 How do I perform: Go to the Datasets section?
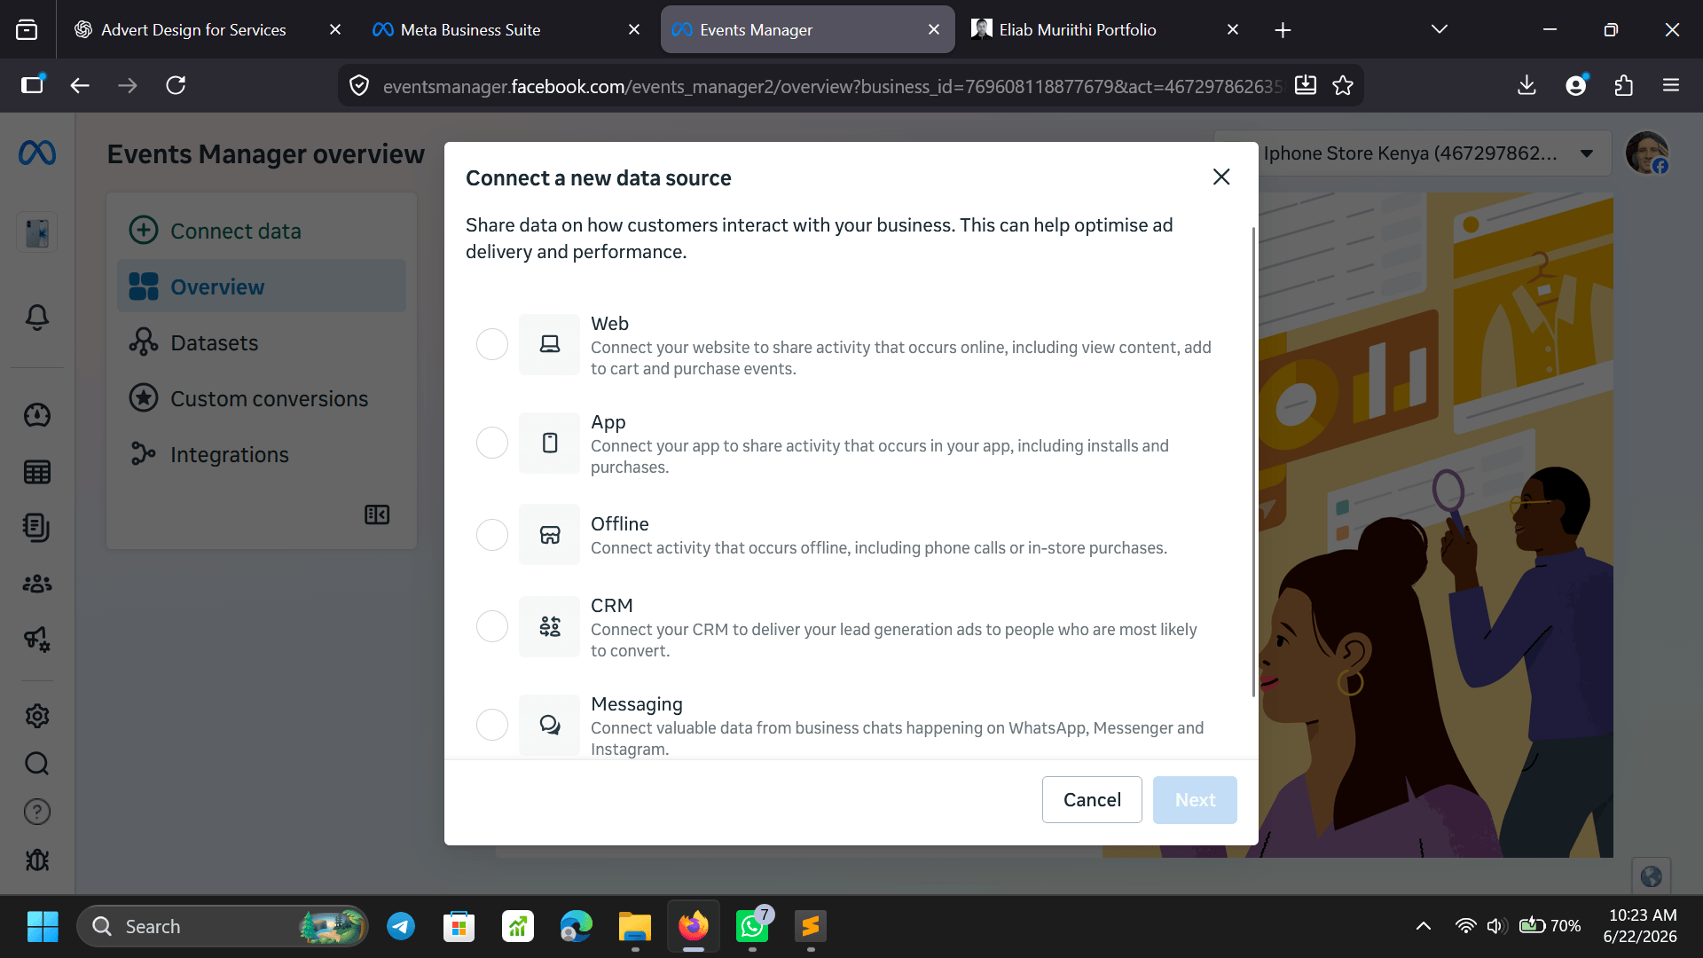point(262,342)
